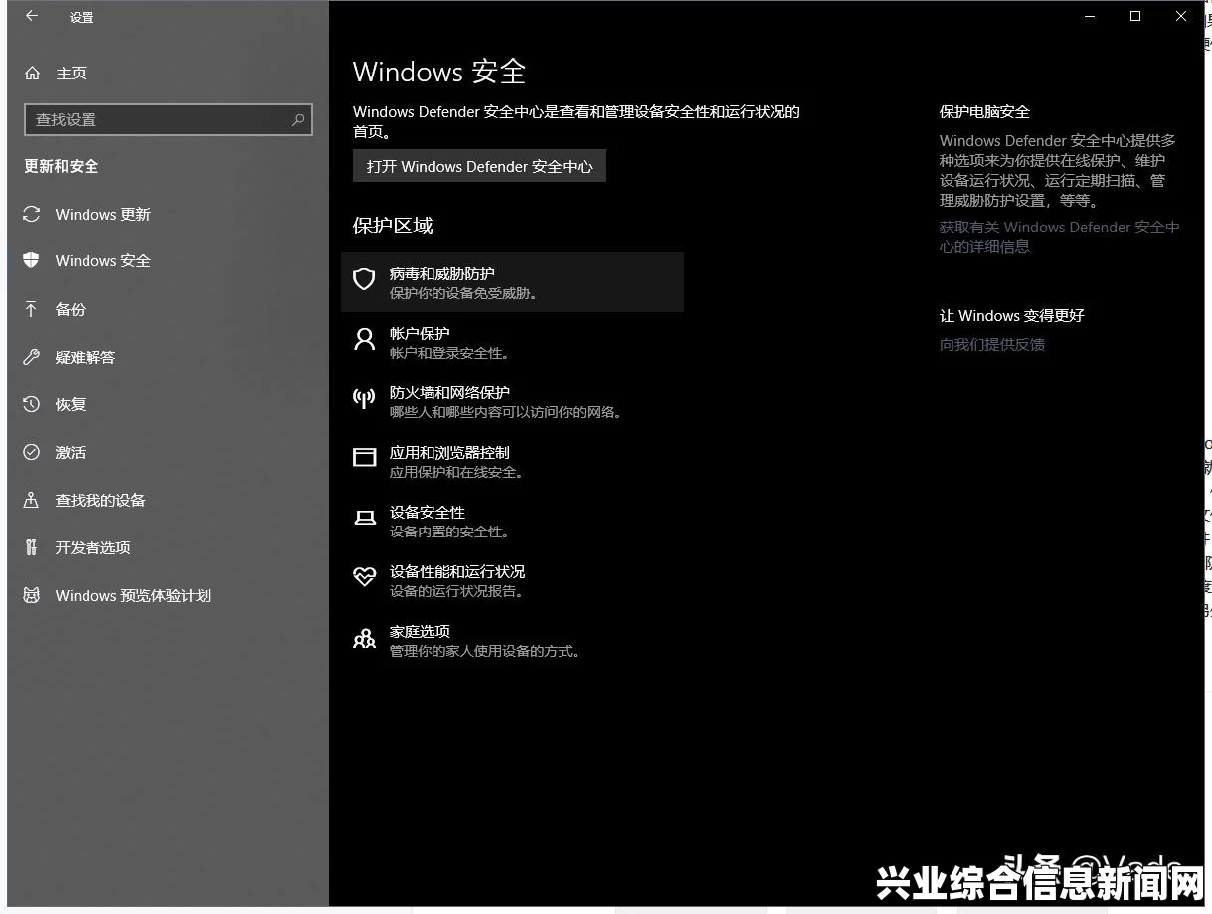
Task: Minimize the 设置 window
Action: 1090,16
